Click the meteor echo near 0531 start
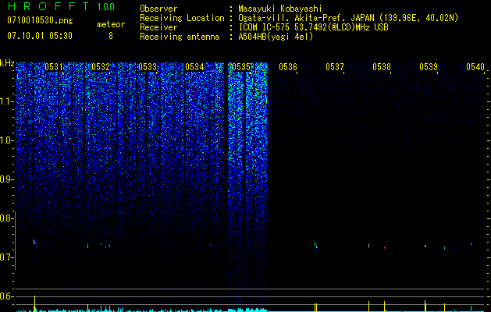The width and height of the screenshot is (491, 312). coord(34,242)
